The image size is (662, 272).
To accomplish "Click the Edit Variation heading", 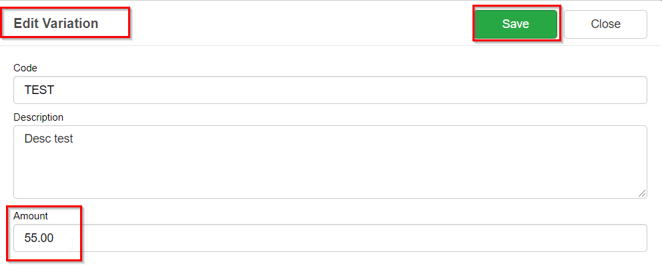I will pyautogui.click(x=56, y=23).
